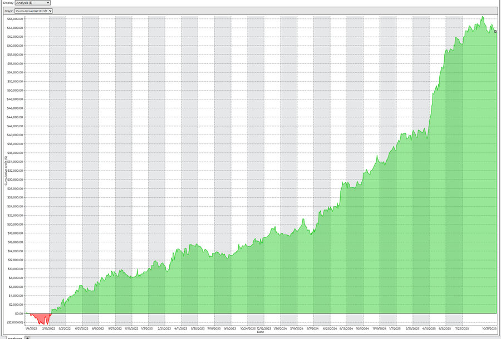The image size is (501, 339).
Task: Expand the Graph dropdown showing Cumulative Net Profit
Action: pyautogui.click(x=33, y=11)
